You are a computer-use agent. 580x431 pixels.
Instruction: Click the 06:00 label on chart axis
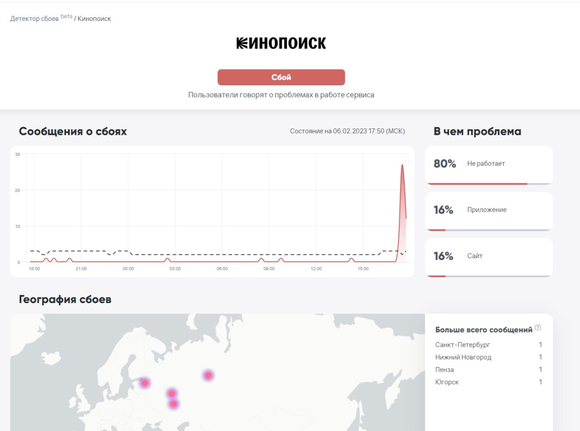coord(222,269)
